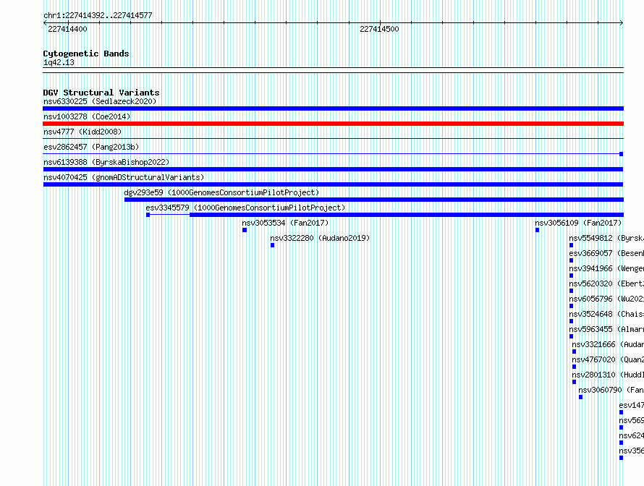Click the nsv4767020 blue square marker
The height and width of the screenshot is (486, 644).
click(x=575, y=367)
